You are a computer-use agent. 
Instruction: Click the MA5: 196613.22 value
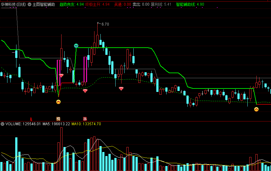pos(56,124)
